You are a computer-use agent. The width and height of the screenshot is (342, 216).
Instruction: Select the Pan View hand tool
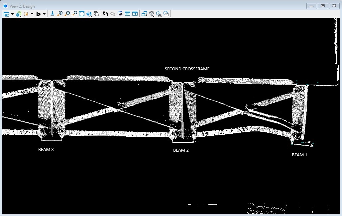[x=96, y=14]
